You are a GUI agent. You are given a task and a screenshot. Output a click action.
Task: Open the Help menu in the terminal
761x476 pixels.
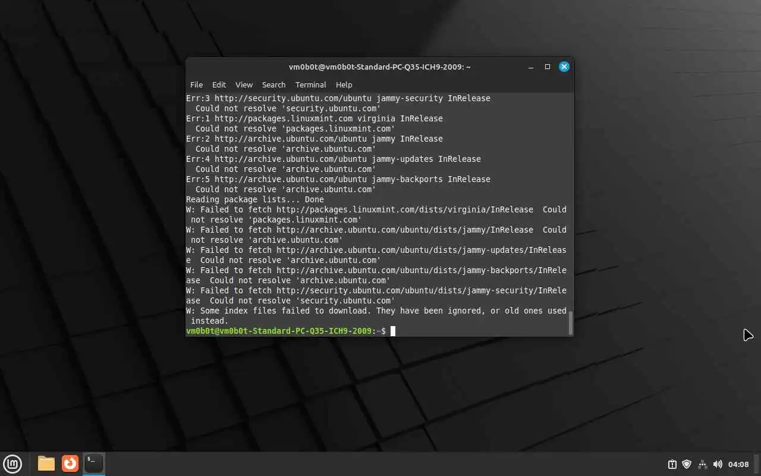click(x=344, y=84)
